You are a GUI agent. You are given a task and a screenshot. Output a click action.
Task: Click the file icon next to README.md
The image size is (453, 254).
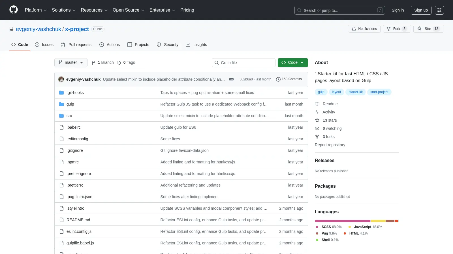(61, 220)
